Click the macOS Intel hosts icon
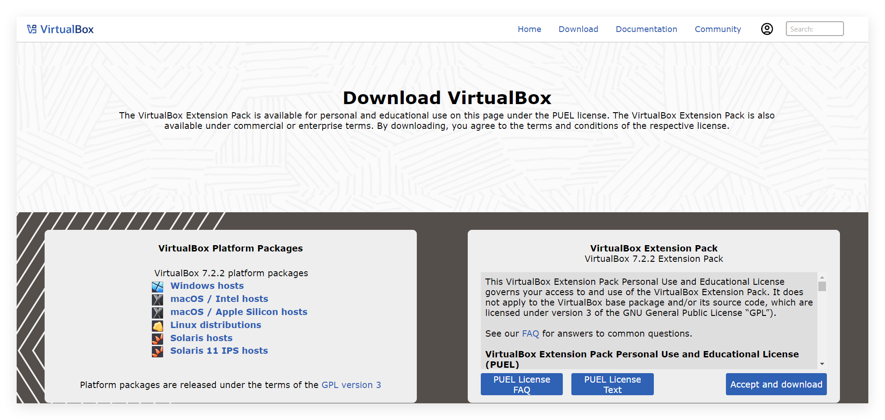 tap(158, 300)
